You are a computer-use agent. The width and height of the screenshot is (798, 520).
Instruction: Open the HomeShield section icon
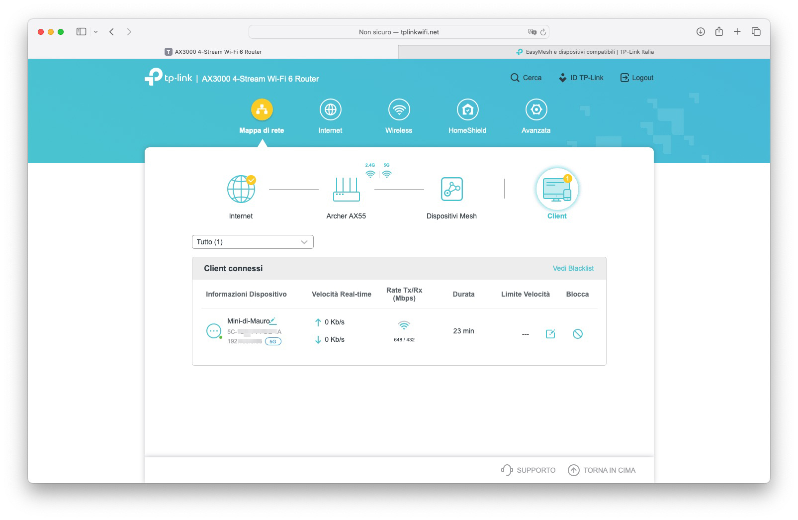click(467, 109)
